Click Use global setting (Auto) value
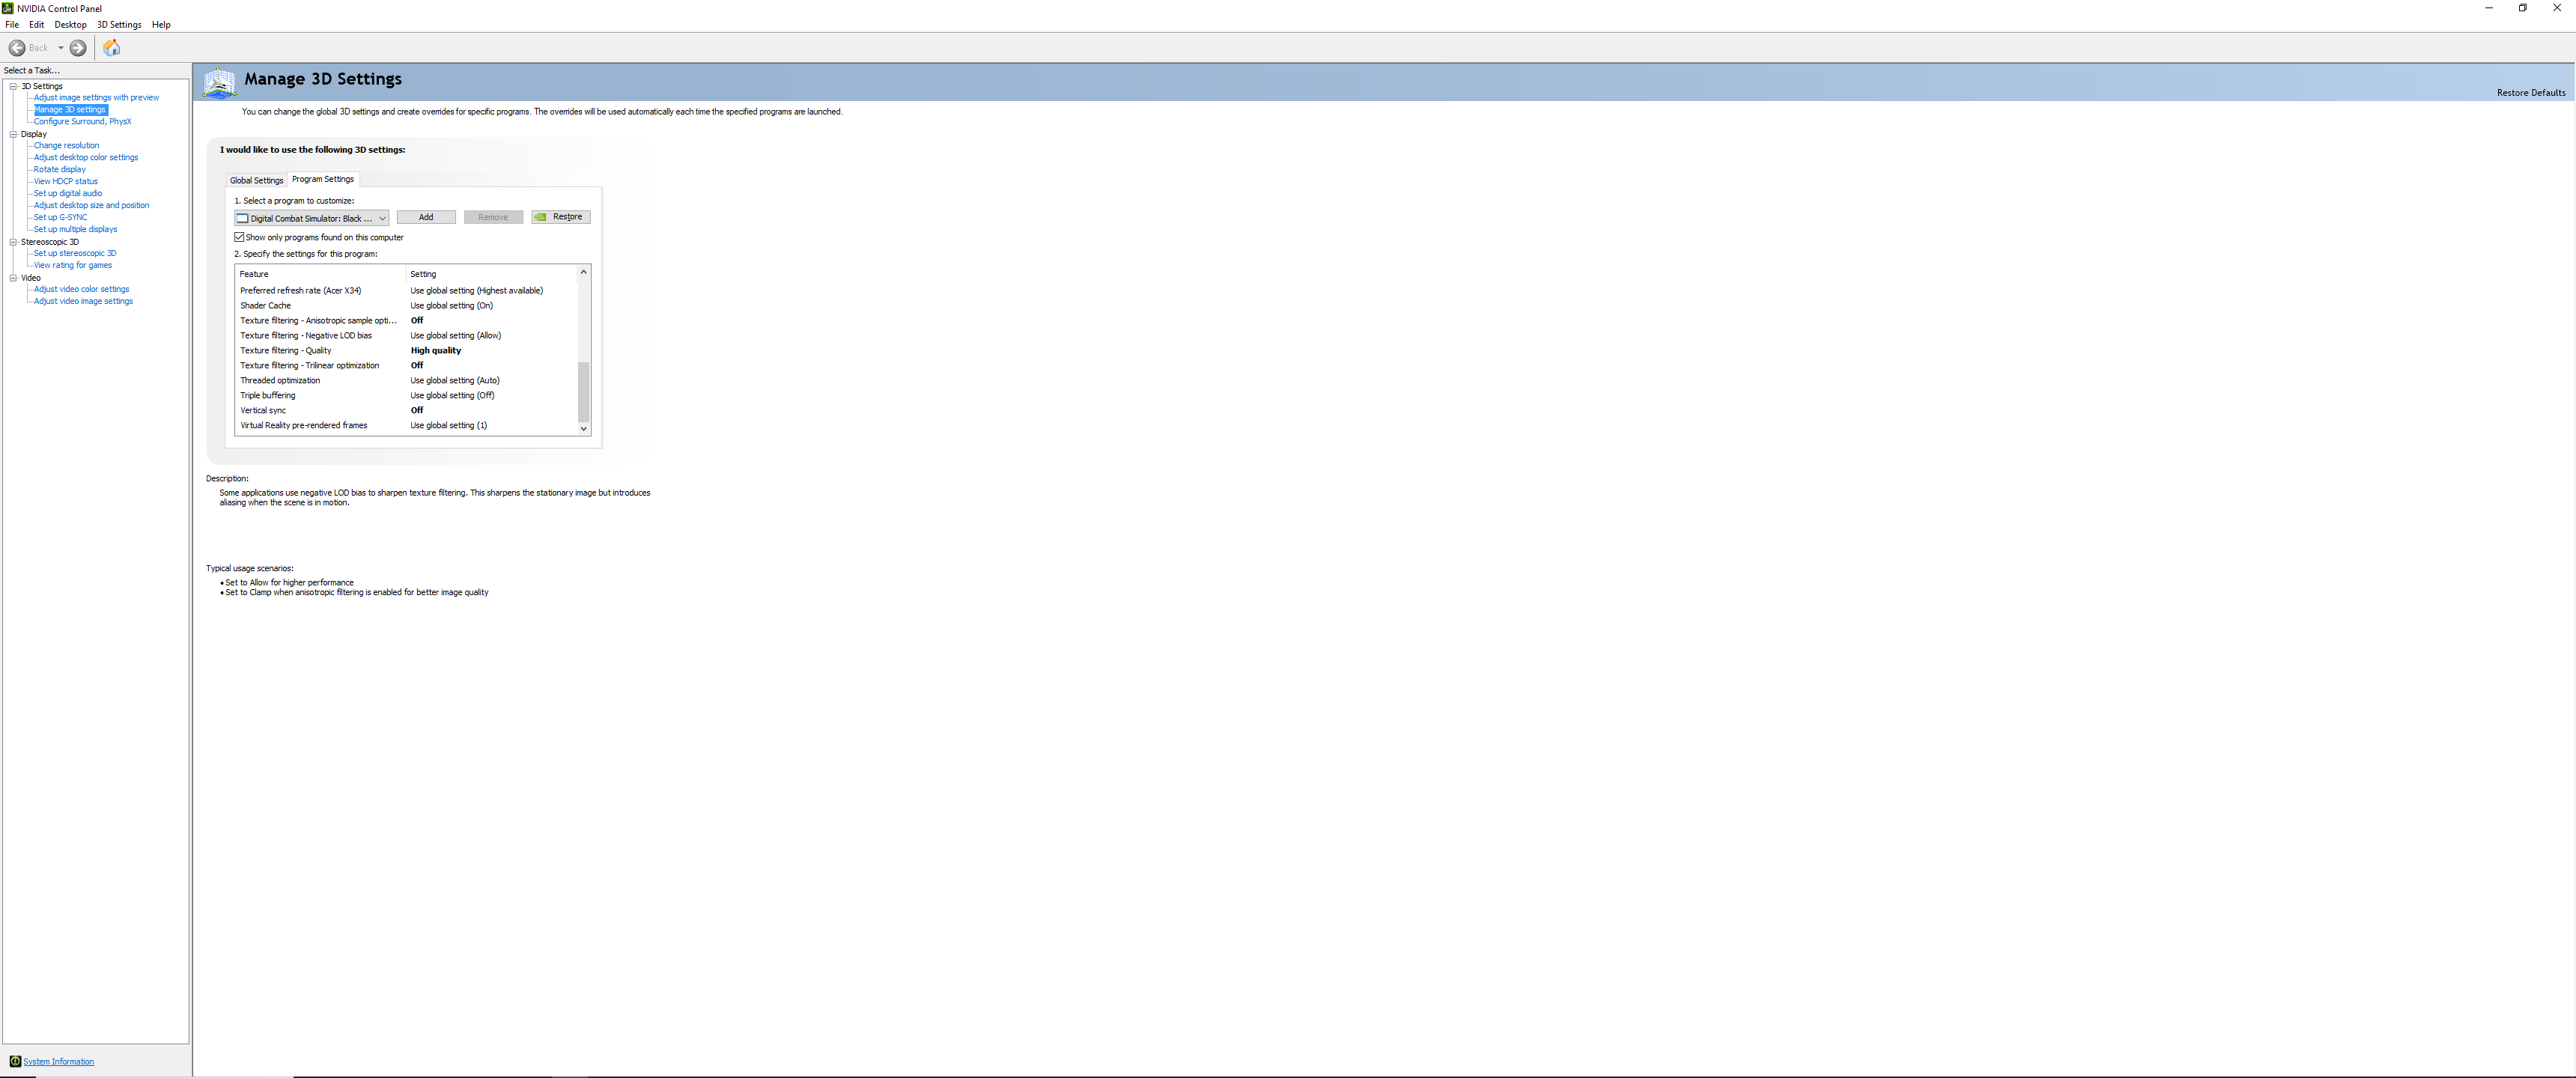 click(x=455, y=381)
